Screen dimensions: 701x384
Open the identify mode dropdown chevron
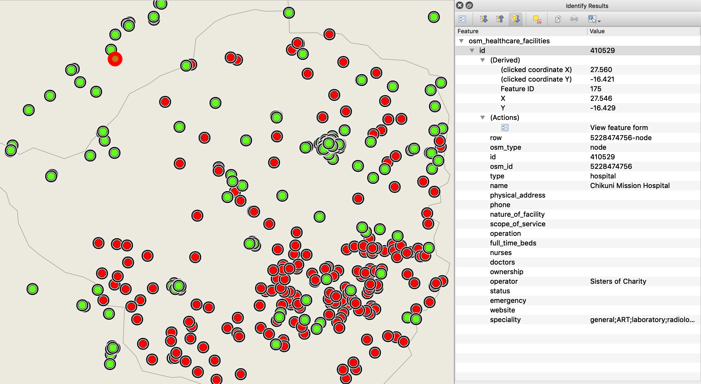600,21
